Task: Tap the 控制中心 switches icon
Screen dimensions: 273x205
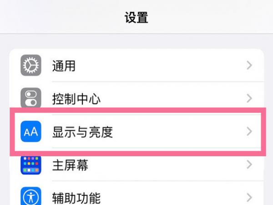Action: coord(31,98)
